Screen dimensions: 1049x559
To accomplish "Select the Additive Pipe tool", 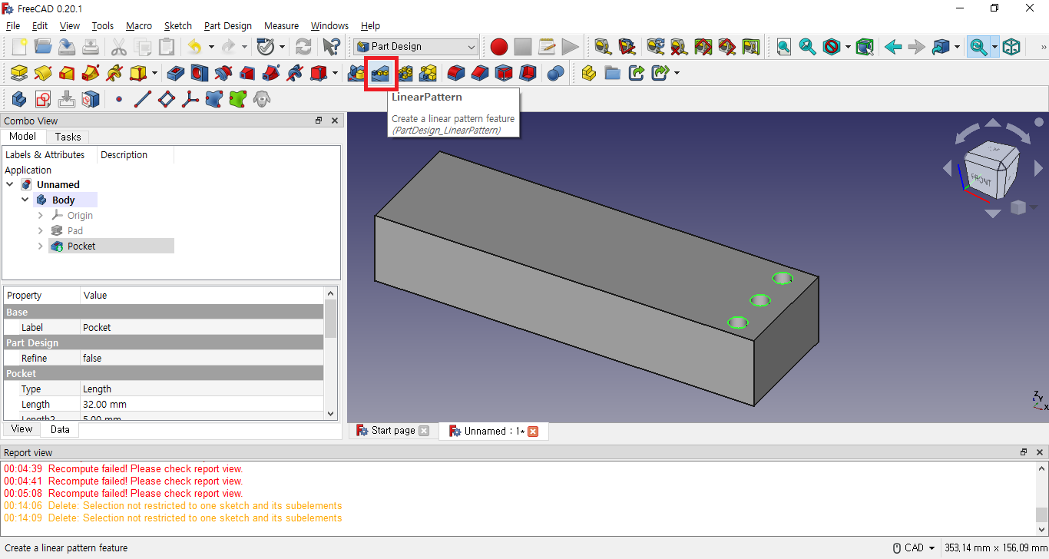I will click(91, 74).
